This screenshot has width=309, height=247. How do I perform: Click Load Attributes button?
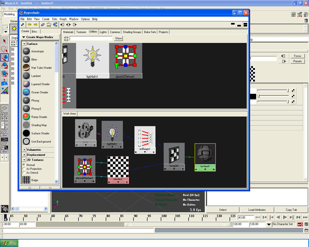point(257,210)
